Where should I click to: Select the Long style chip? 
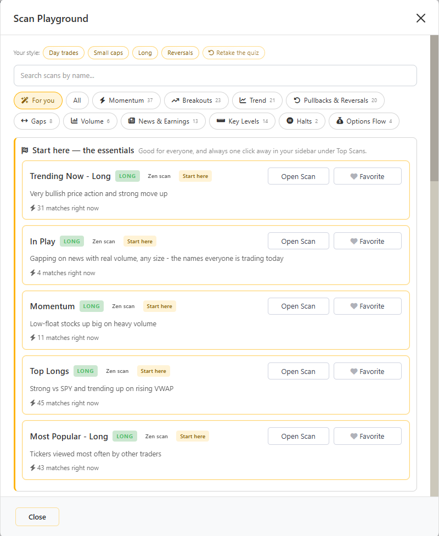pos(145,53)
